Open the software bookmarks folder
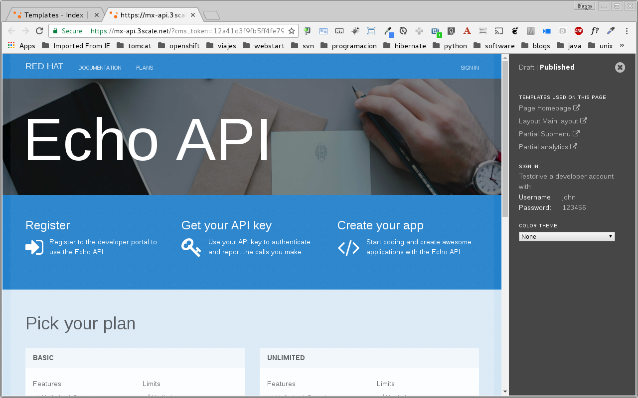Image resolution: width=638 pixels, height=398 pixels. pyautogui.click(x=494, y=46)
